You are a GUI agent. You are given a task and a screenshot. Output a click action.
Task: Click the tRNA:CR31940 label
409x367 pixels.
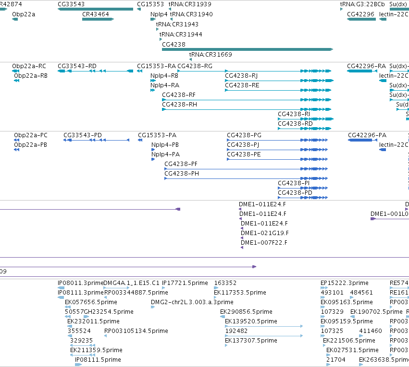coord(191,14)
